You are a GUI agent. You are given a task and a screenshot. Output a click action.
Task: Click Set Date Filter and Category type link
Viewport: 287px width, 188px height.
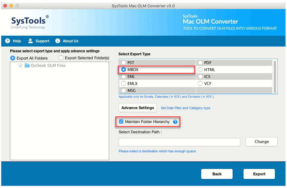tap(185, 108)
